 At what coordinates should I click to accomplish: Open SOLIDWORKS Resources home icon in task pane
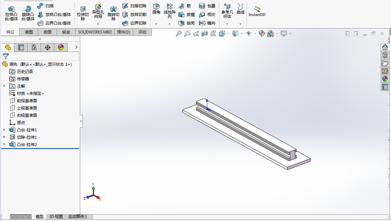coord(385,47)
